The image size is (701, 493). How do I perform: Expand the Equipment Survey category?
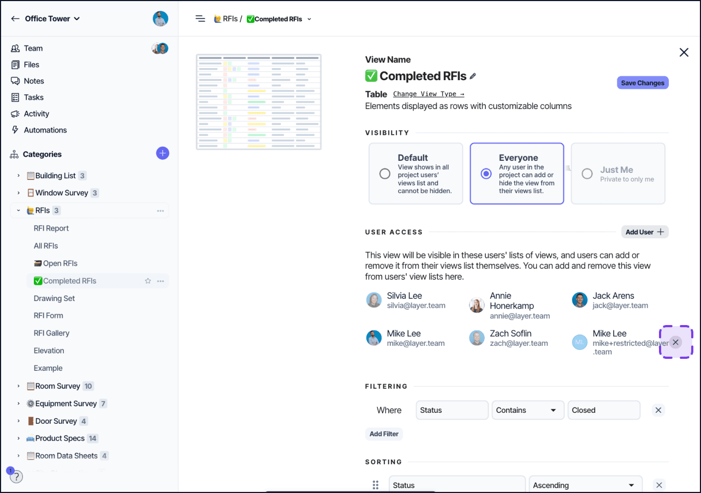click(x=18, y=404)
